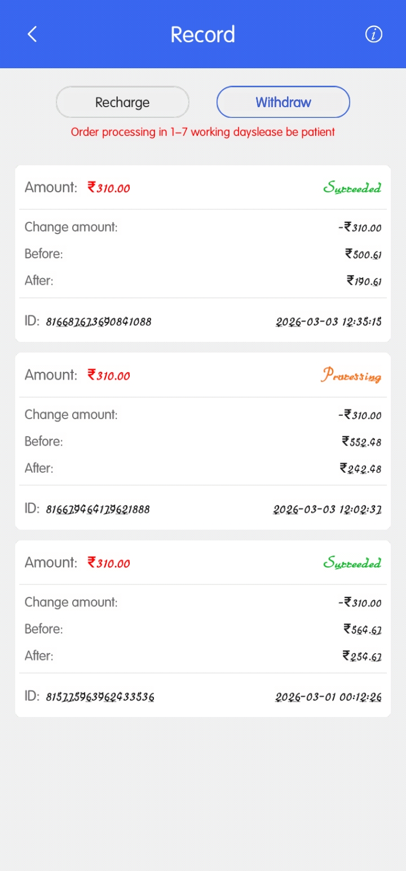Tap Succeeded status on 2026-03-01 record
The width and height of the screenshot is (406, 871).
(x=352, y=563)
